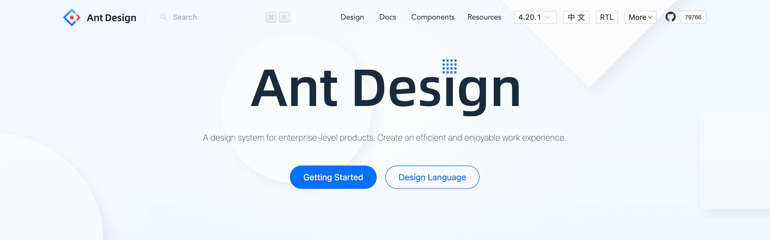Expand the More dropdown menu
This screenshot has height=240, width=770.
[640, 17]
